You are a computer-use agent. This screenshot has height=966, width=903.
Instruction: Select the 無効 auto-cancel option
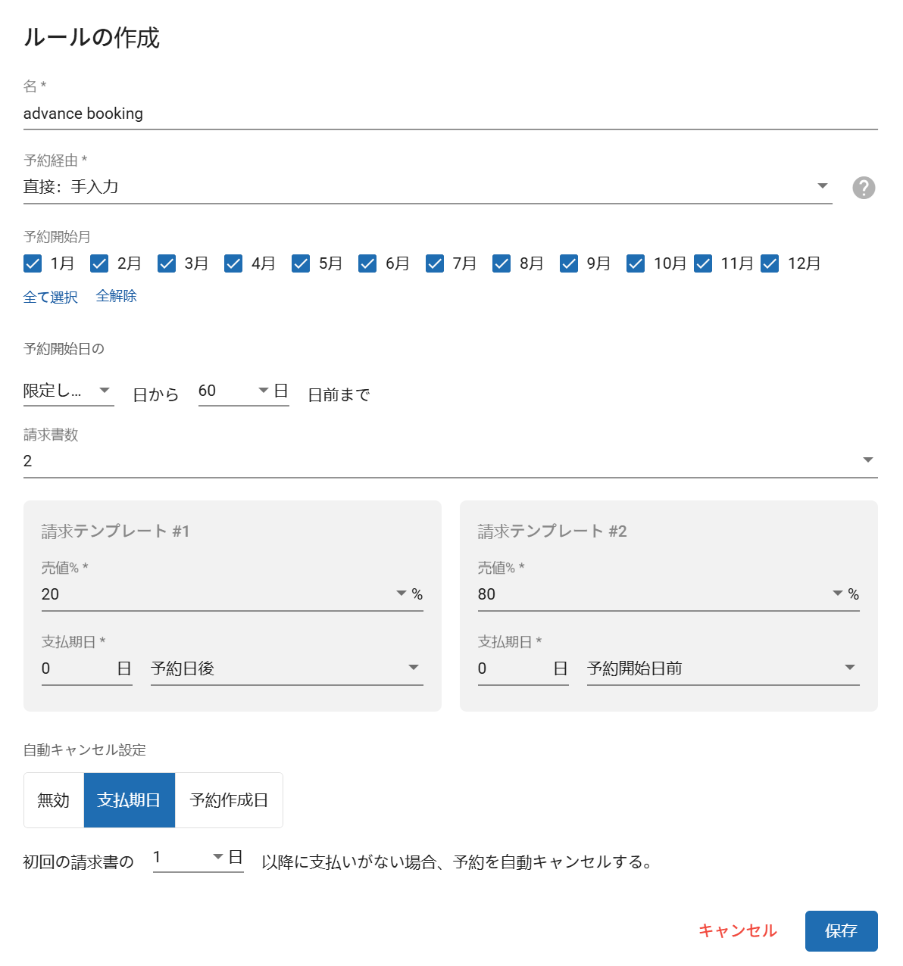54,800
